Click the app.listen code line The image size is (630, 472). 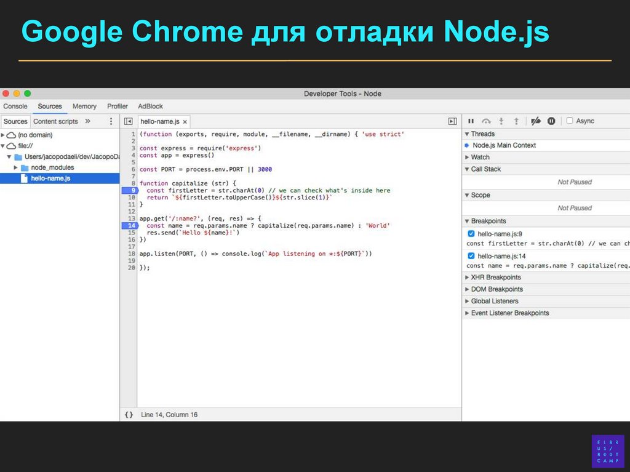pos(255,254)
